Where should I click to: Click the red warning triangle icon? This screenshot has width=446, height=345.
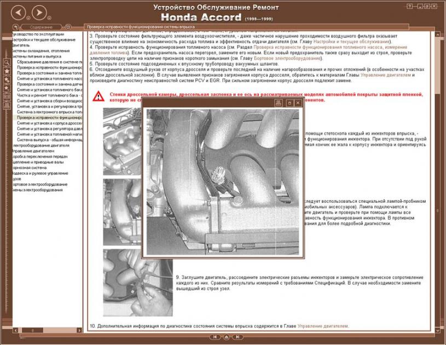click(x=99, y=96)
